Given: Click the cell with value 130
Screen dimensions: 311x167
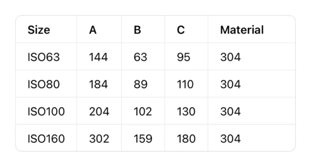Looking at the screenshot, I should tap(186, 111).
